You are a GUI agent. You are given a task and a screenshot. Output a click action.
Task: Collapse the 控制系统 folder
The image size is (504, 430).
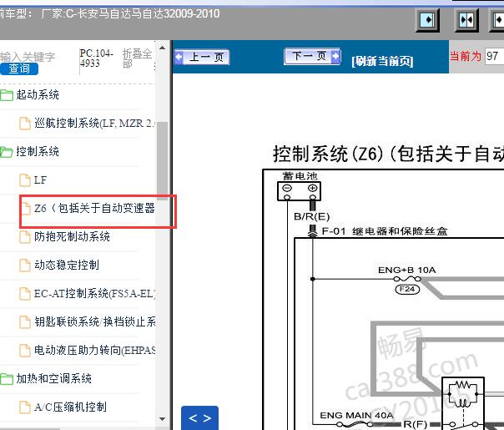(x=38, y=151)
